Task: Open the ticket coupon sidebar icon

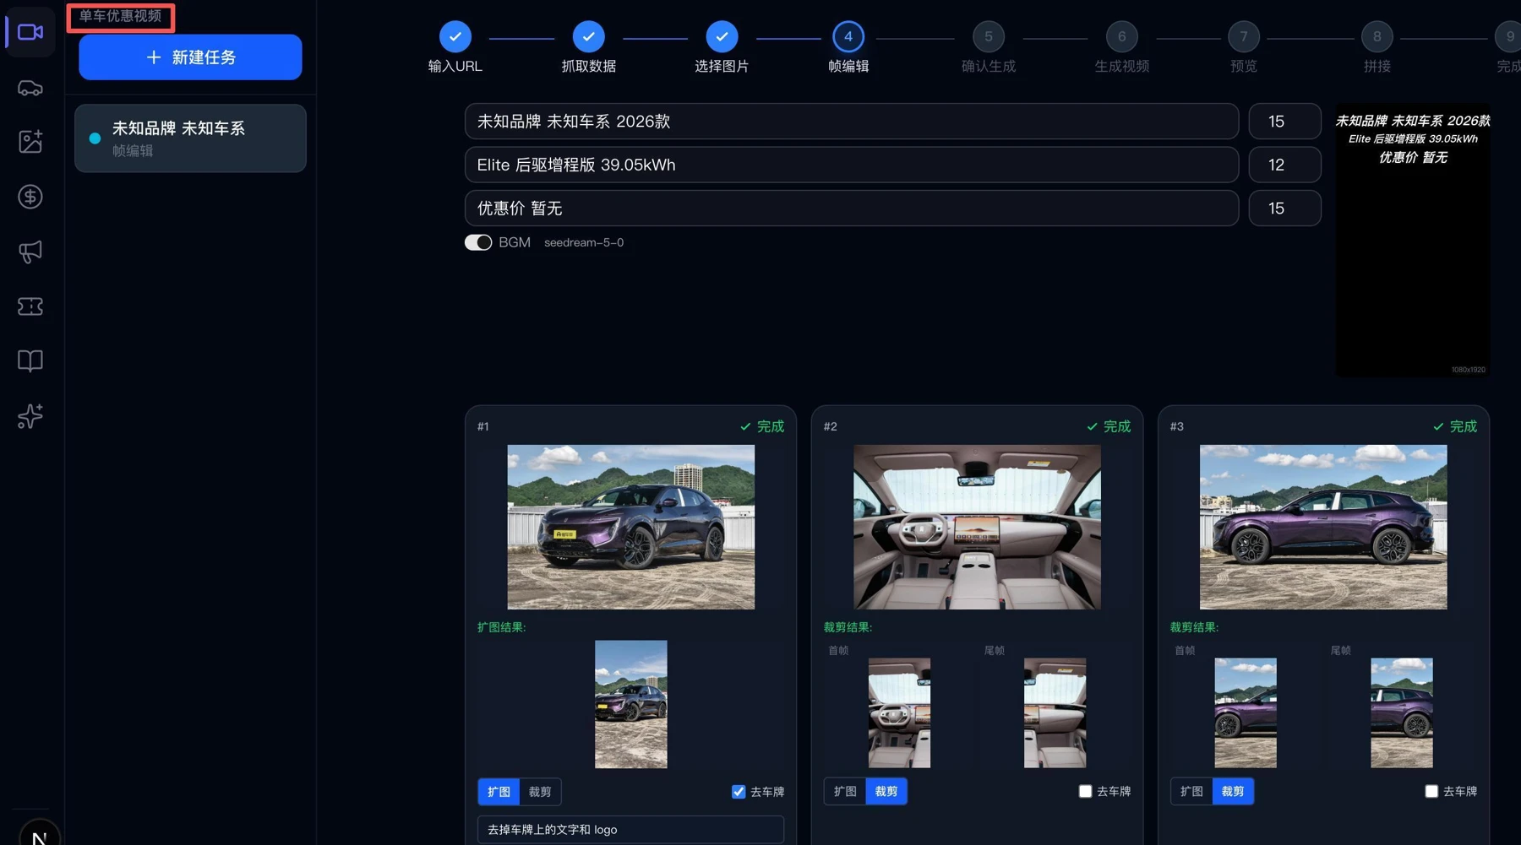Action: pos(30,306)
